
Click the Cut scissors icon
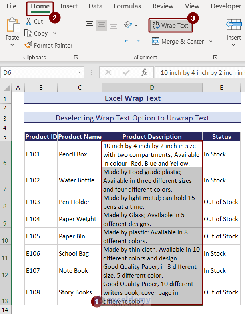(x=28, y=22)
